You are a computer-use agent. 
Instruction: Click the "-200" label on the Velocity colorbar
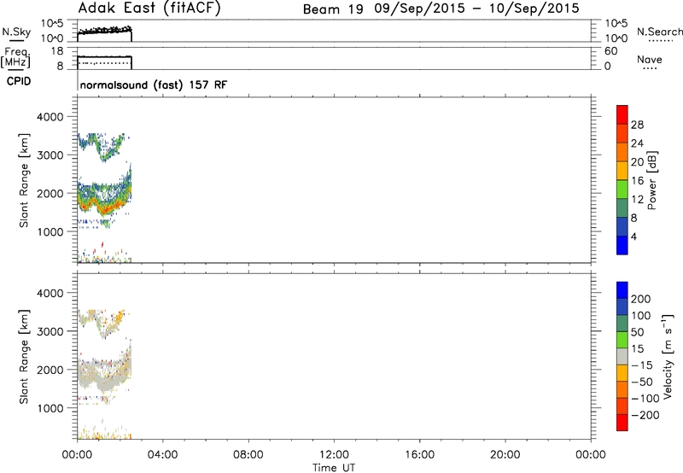click(645, 415)
